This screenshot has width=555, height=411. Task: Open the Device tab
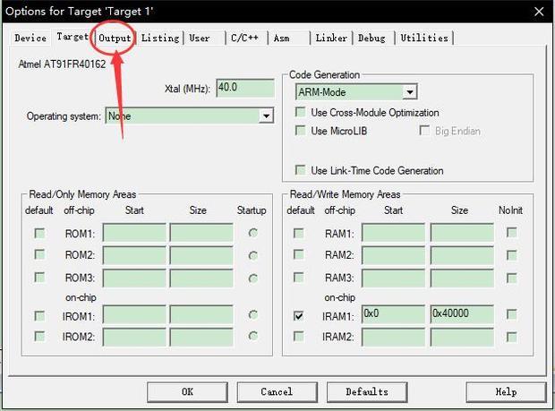point(30,39)
